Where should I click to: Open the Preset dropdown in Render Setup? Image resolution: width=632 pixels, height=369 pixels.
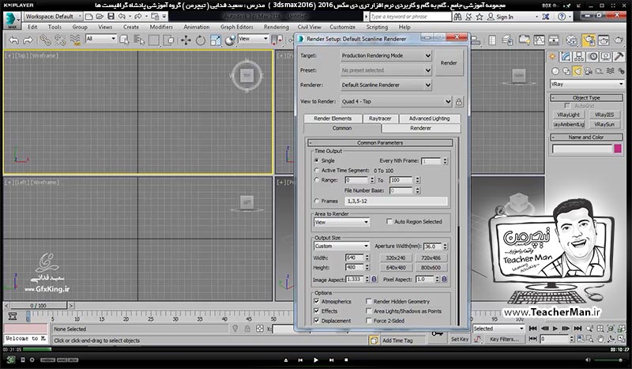point(386,70)
